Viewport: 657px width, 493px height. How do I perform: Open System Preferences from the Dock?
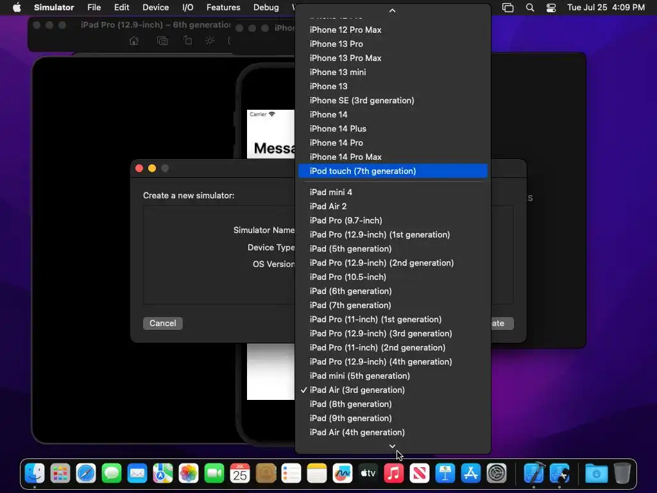(x=497, y=474)
